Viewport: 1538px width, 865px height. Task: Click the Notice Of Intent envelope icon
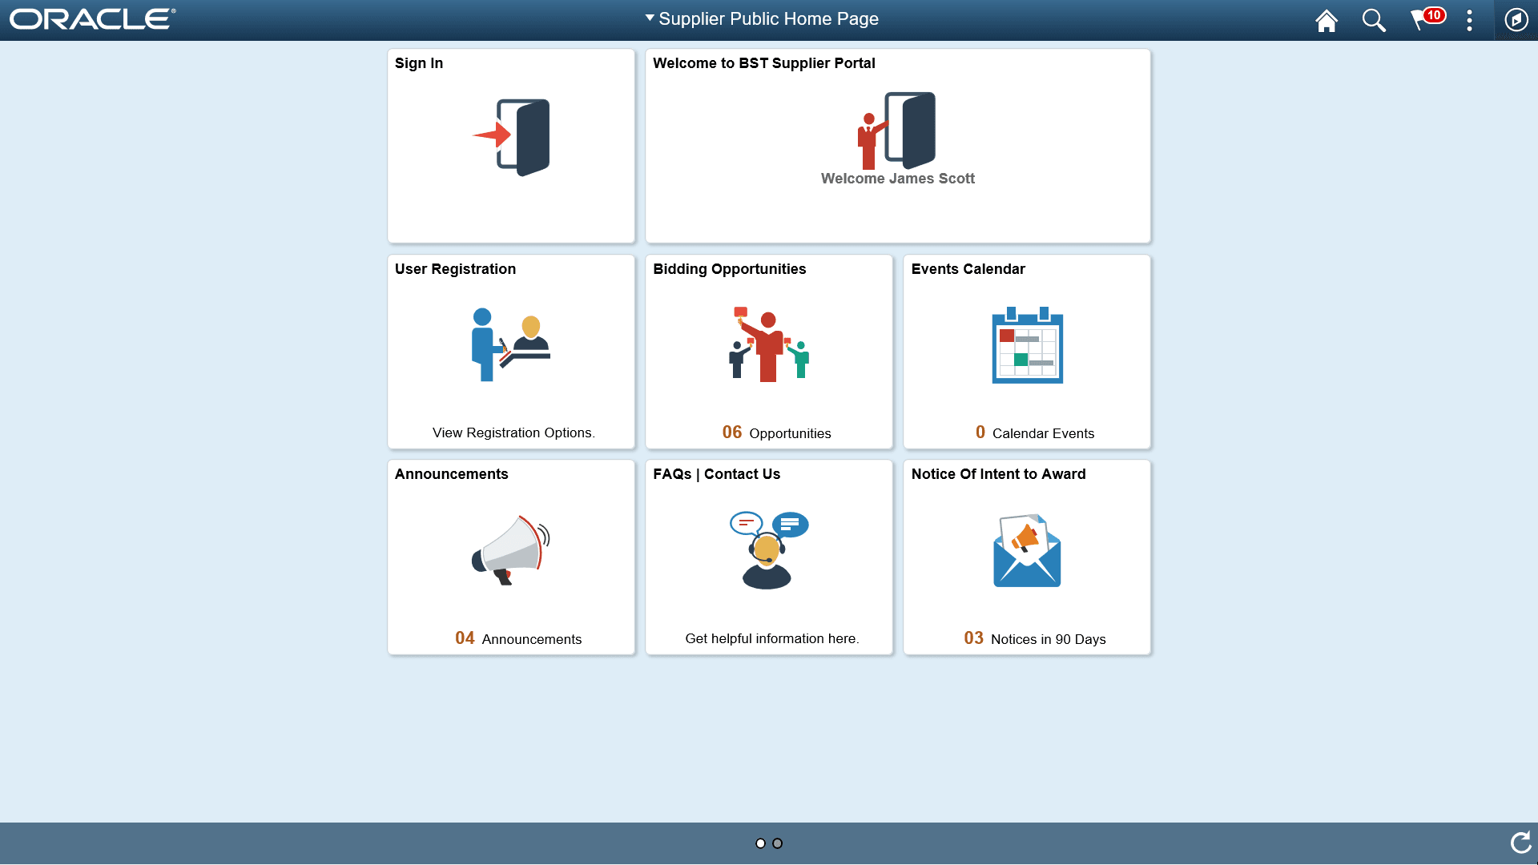(1026, 550)
